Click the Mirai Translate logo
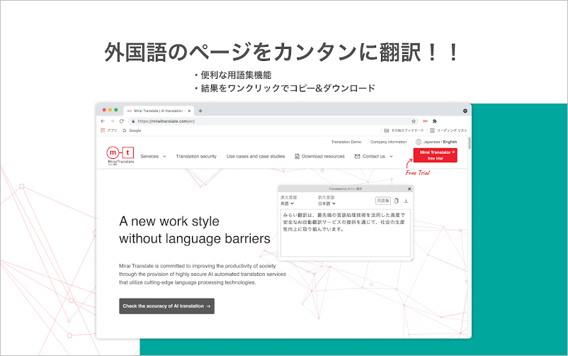 (120, 156)
